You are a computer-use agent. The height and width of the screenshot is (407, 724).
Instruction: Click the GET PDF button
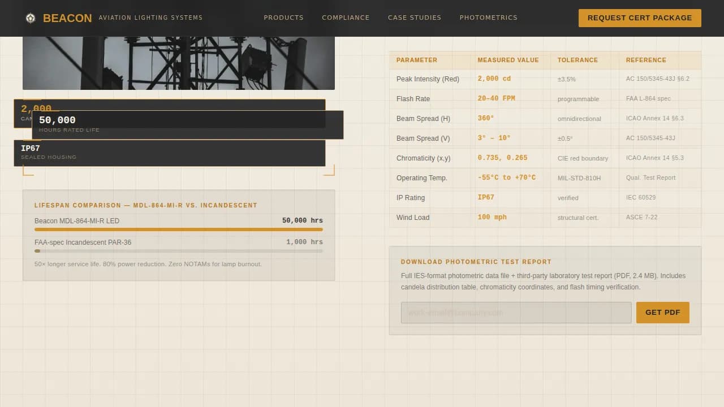click(x=662, y=312)
